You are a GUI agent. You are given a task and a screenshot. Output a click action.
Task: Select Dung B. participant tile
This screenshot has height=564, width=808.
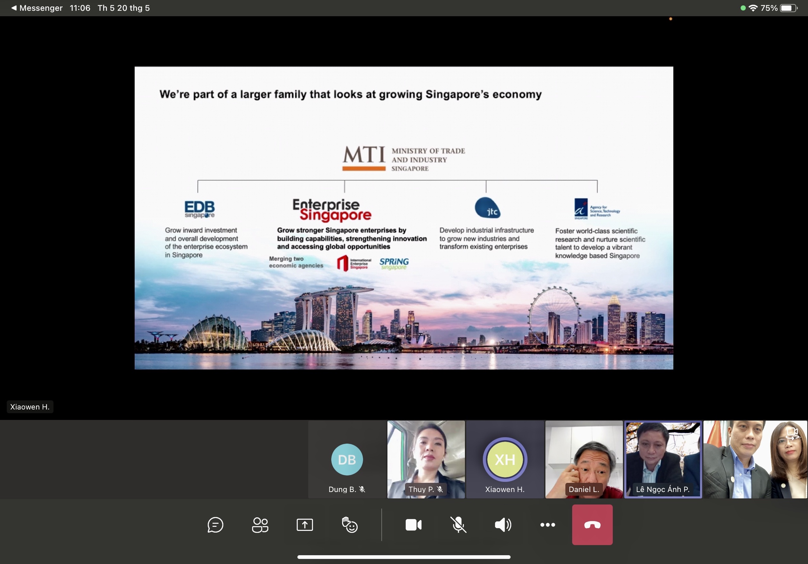[347, 460]
